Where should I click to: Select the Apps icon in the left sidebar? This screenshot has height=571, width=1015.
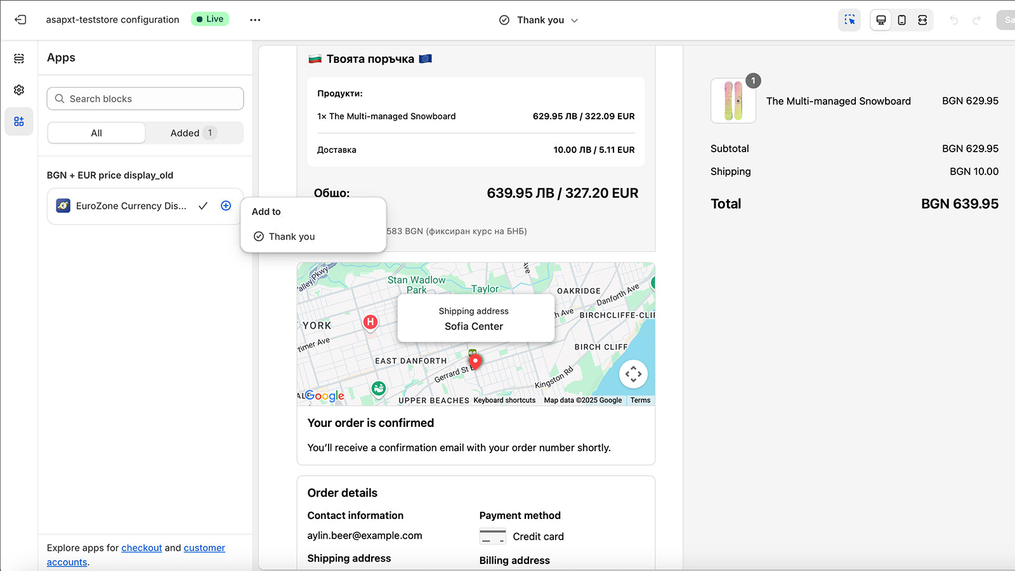click(18, 121)
